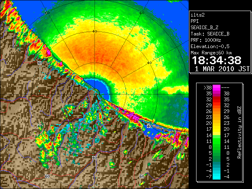Click the 'ilts2' site name text
Viewport: 252px width, 189px height.
click(198, 15)
